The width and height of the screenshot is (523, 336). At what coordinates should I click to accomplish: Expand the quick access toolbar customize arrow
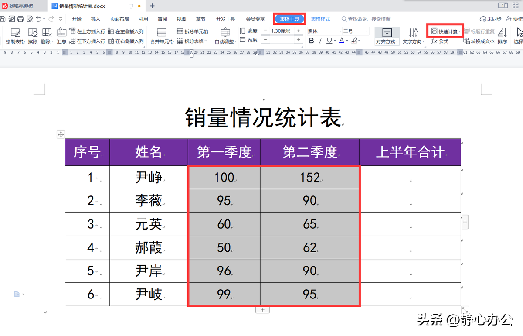(61, 19)
